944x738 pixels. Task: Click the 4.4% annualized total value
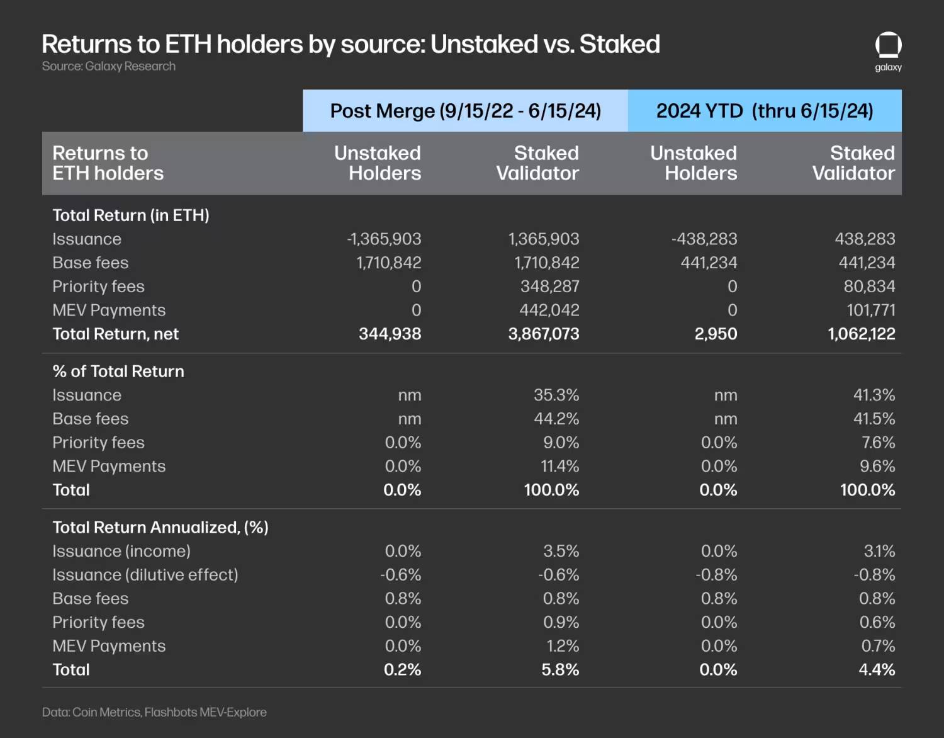877,669
